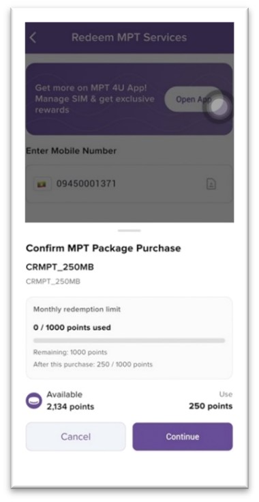
Task: Click the contact picker icon in number field
Action: pyautogui.click(x=211, y=183)
